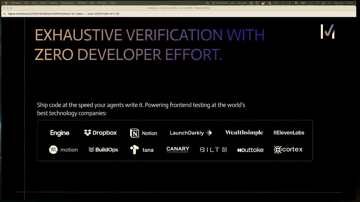Open Bluetooth settings in menu bar
The width and height of the screenshot is (360, 202).
[x=290, y=3]
